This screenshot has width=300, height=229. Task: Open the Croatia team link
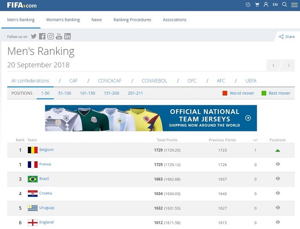45,193
